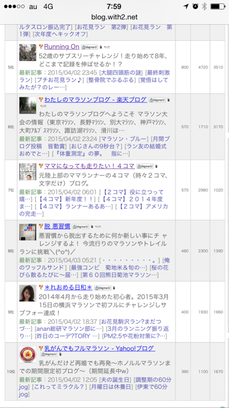This screenshot has width=229, height=408.
Task: Select the value 4720 in Running On row
Action: [x=203, y=67]
